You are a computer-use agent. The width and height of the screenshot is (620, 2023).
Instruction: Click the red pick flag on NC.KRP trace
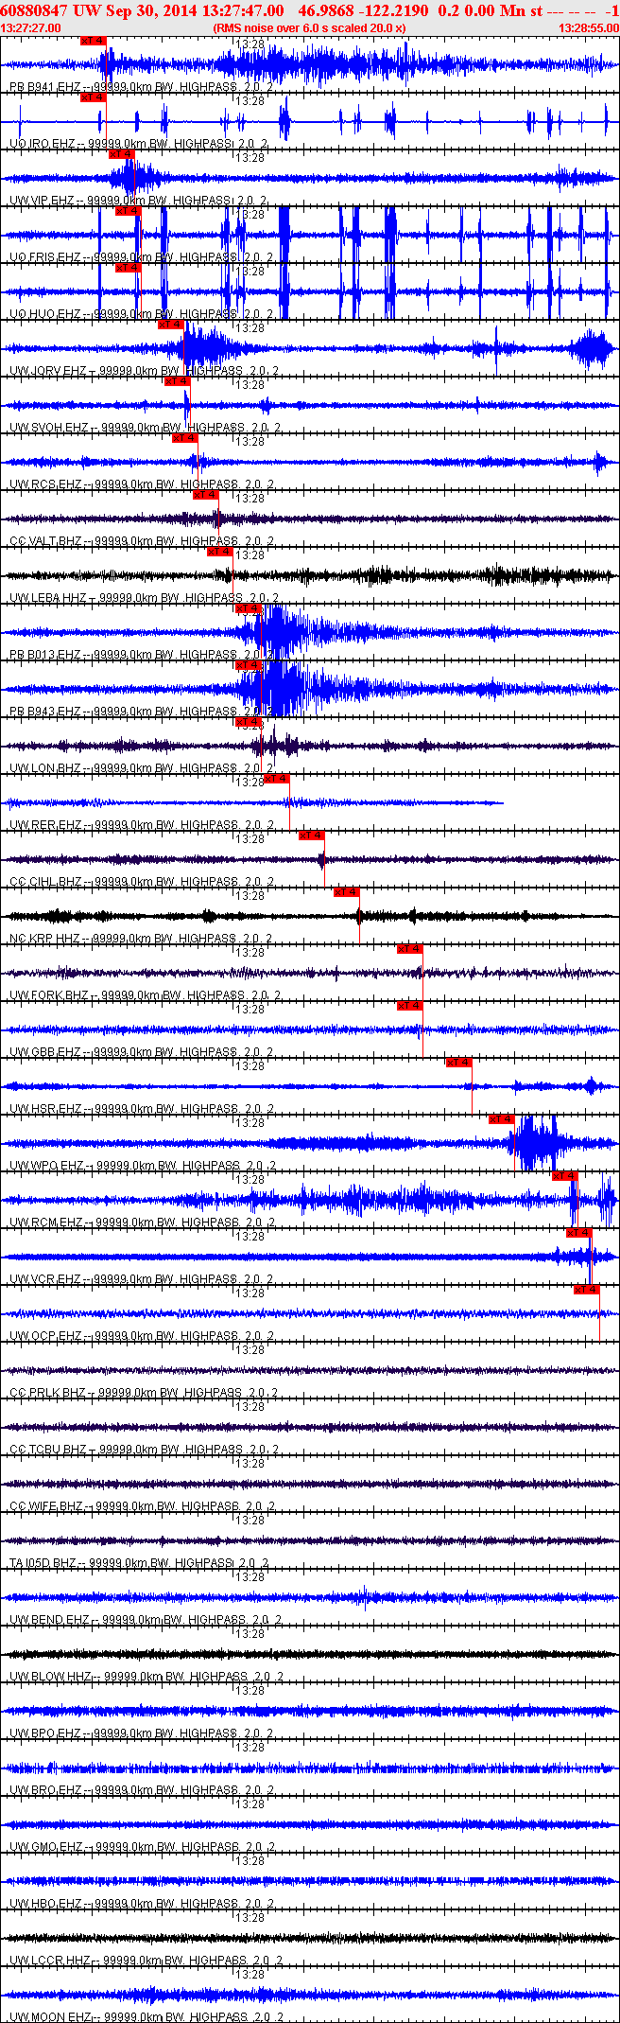point(347,892)
